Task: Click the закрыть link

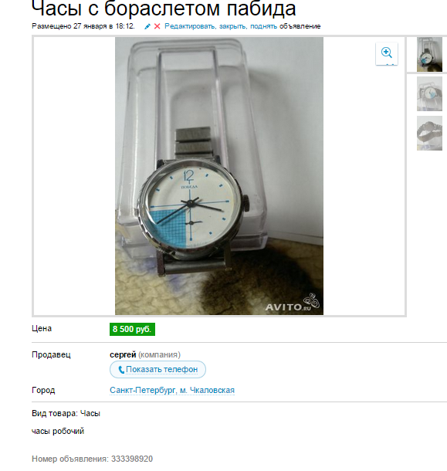Action: pyautogui.click(x=233, y=26)
